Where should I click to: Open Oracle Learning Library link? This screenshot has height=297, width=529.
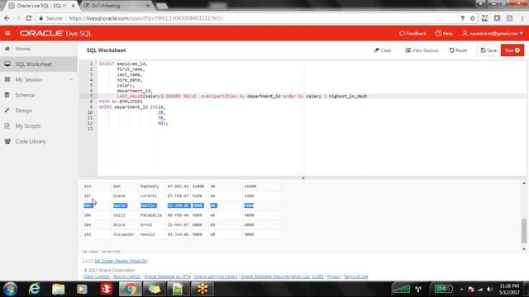click(216, 276)
